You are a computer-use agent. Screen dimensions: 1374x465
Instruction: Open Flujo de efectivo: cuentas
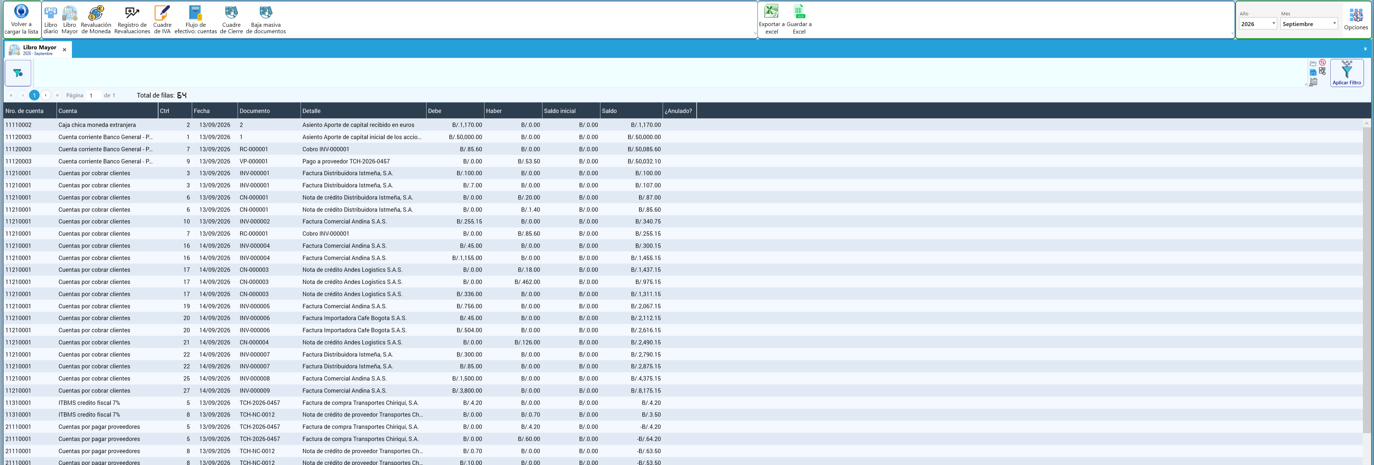point(195,20)
